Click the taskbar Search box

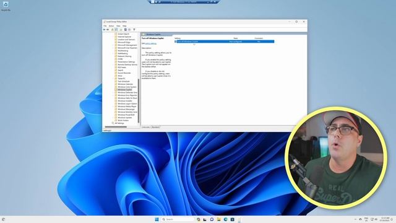[x=178, y=219]
